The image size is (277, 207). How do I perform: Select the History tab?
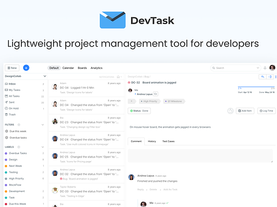point(152,141)
